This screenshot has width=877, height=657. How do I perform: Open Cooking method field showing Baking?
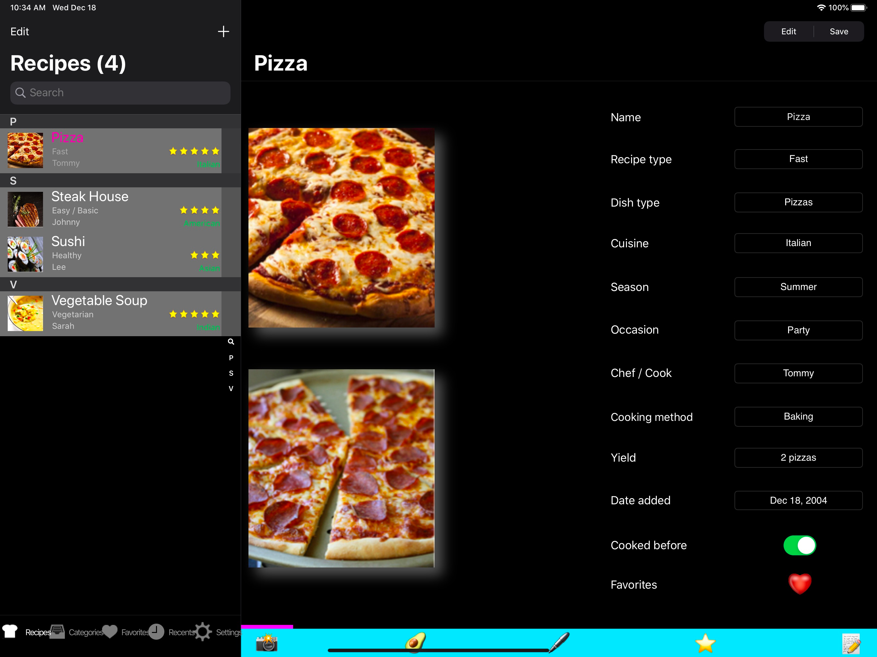(x=798, y=416)
